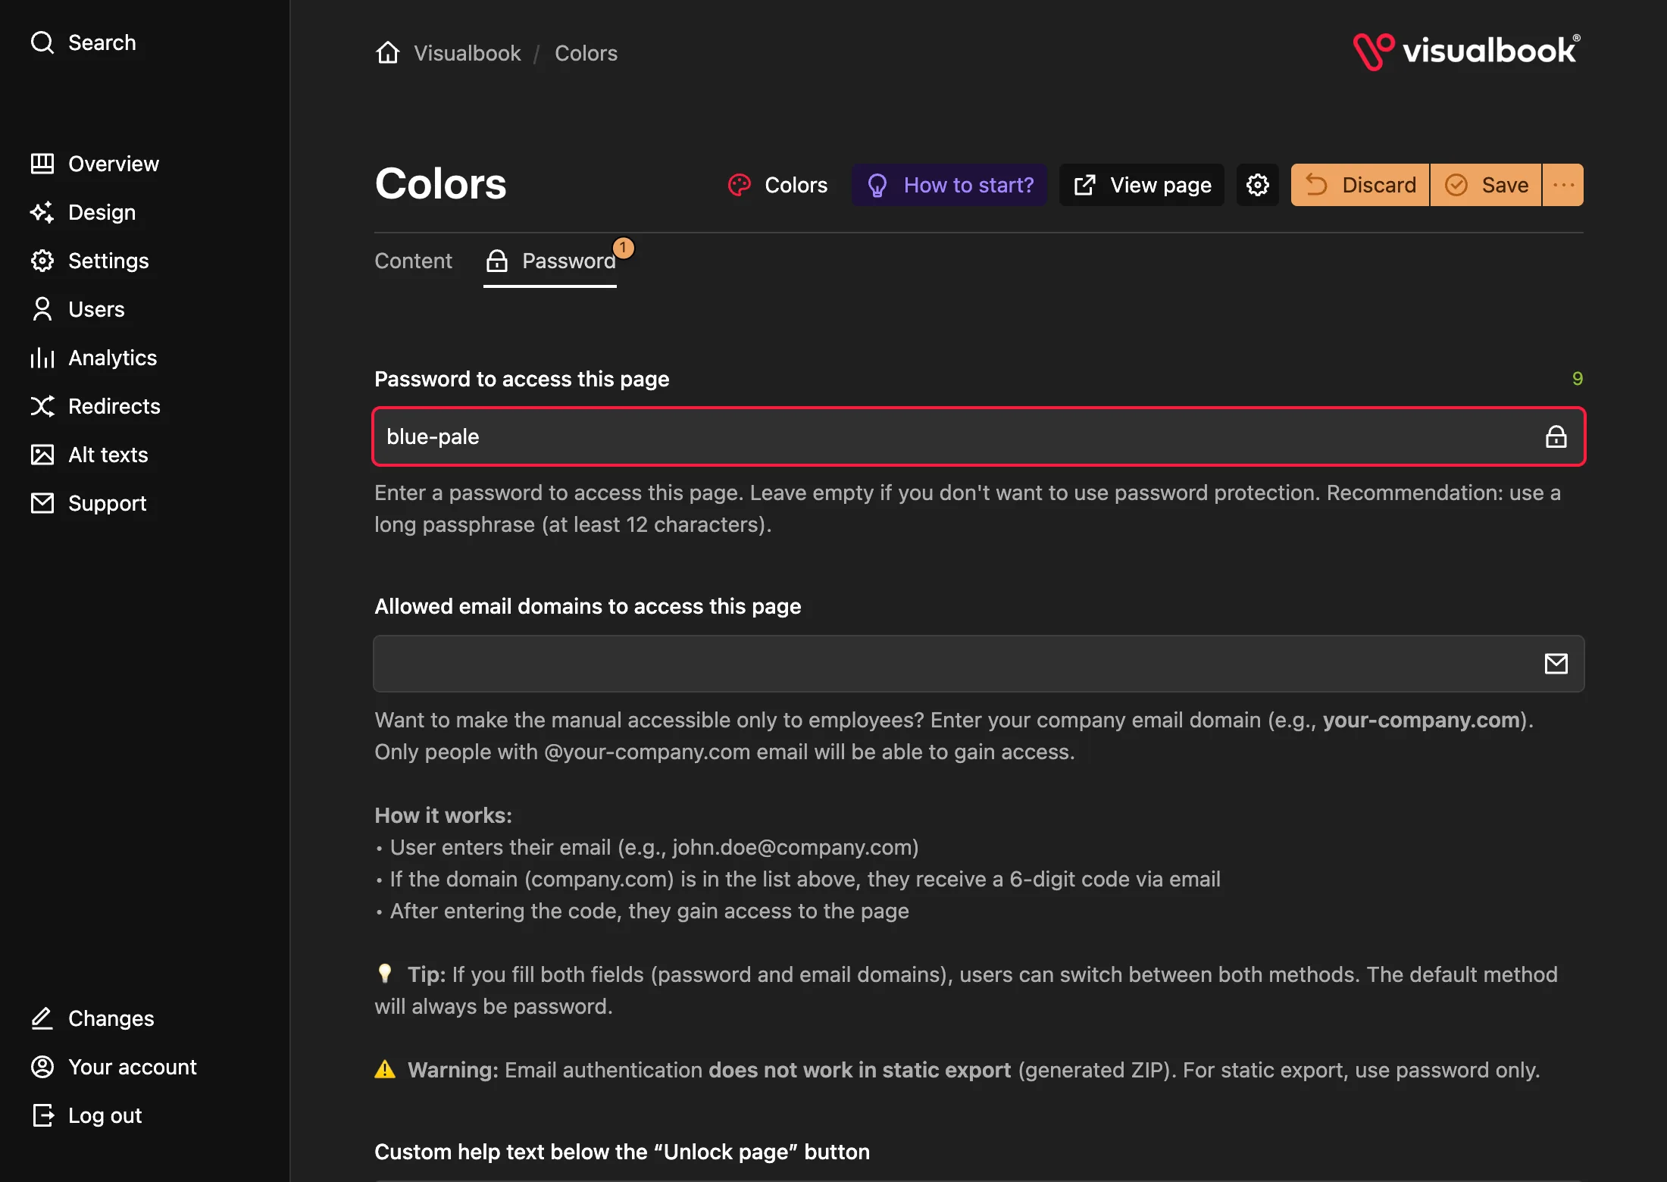Open View page in new window

[1142, 185]
